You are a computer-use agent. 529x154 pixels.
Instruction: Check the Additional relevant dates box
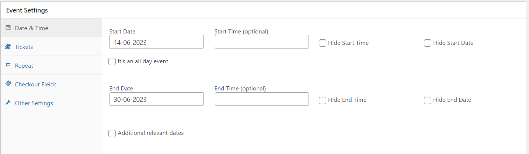(x=112, y=133)
